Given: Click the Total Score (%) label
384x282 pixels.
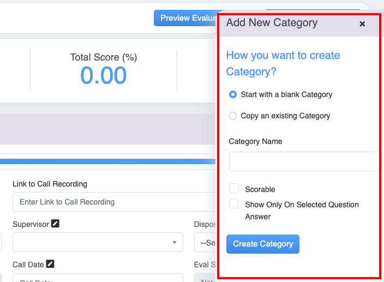Looking at the screenshot, I should [x=104, y=57].
